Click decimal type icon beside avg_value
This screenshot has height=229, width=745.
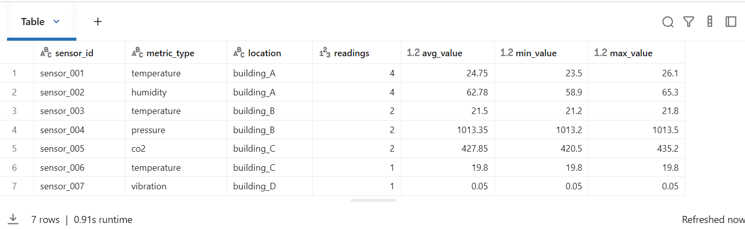click(x=412, y=53)
